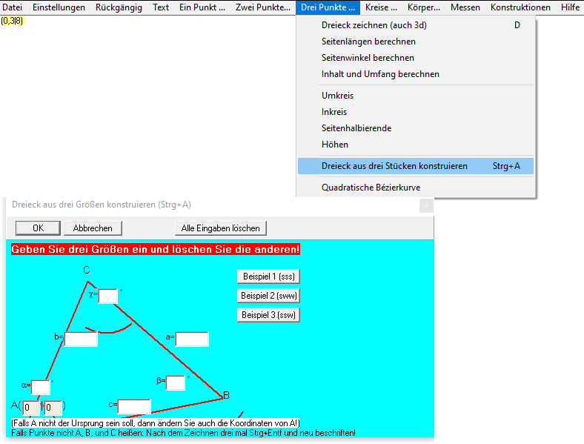Click the side a input field
Screen dimensions: 584x444
click(192, 339)
